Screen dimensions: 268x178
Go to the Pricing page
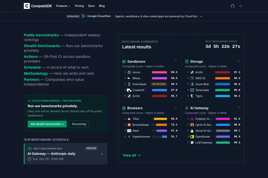(79, 6)
